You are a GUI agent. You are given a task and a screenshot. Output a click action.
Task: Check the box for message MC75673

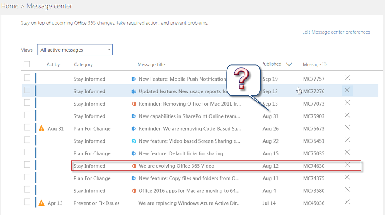click(27, 128)
